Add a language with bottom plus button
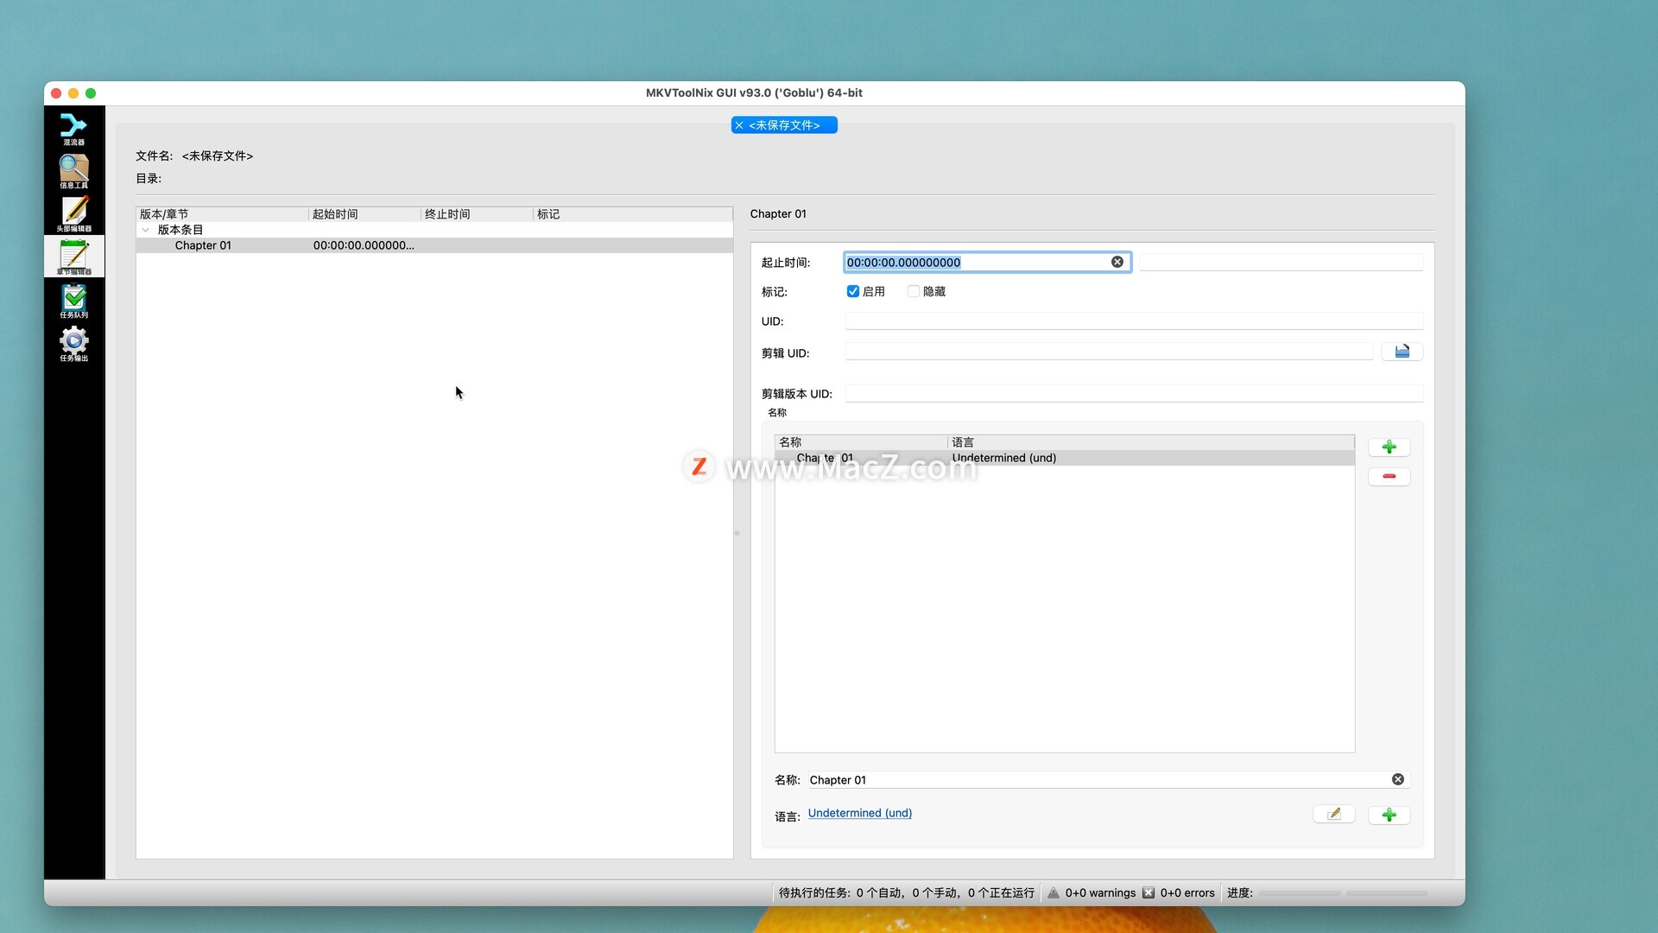Image resolution: width=1658 pixels, height=933 pixels. (x=1389, y=815)
